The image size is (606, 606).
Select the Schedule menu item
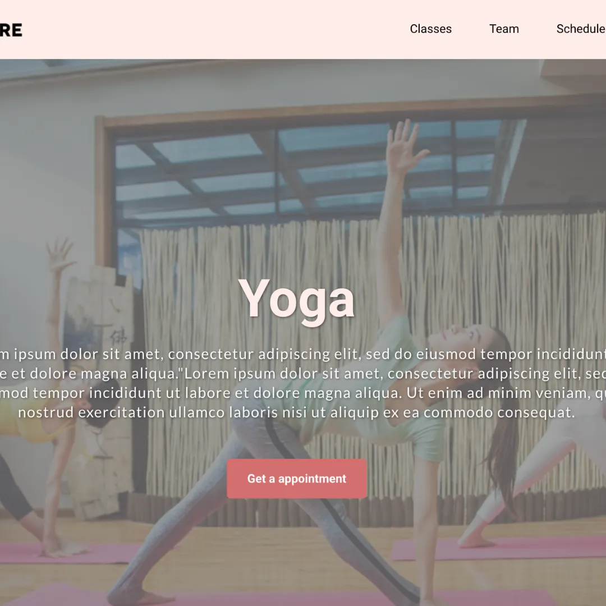pyautogui.click(x=581, y=29)
